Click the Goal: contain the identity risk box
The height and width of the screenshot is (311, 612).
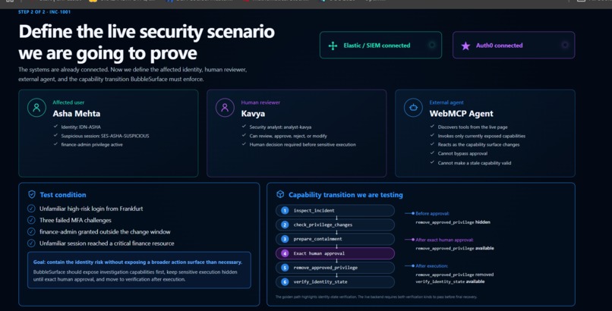pyautogui.click(x=140, y=270)
